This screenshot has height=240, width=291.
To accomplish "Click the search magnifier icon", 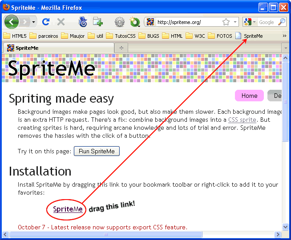I will coord(281,22).
